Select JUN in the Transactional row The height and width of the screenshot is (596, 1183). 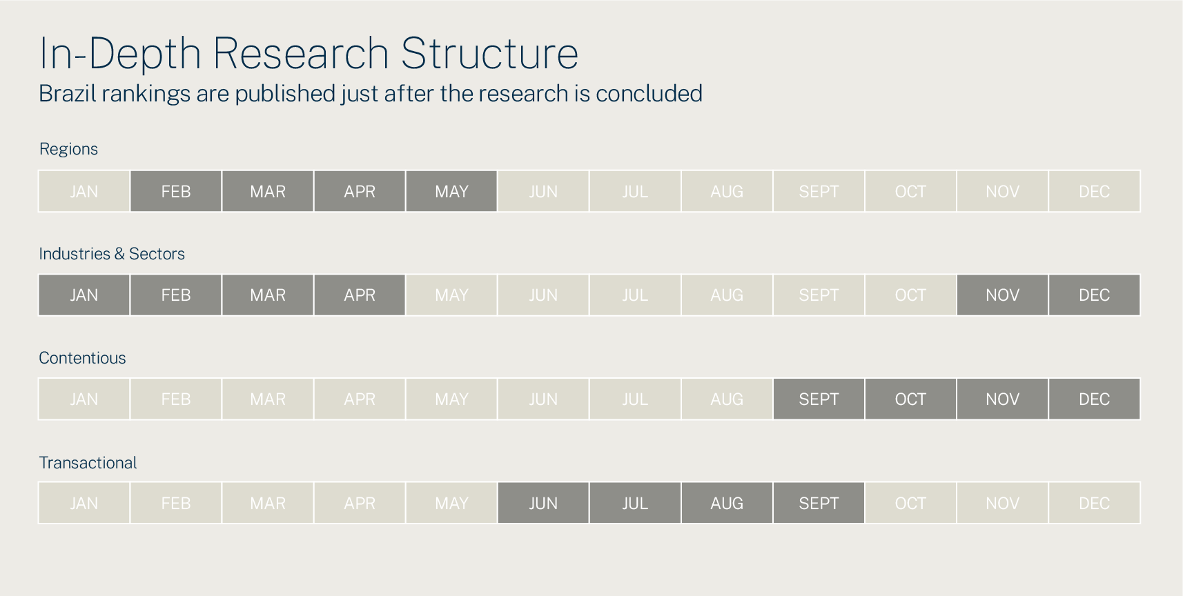tap(543, 504)
